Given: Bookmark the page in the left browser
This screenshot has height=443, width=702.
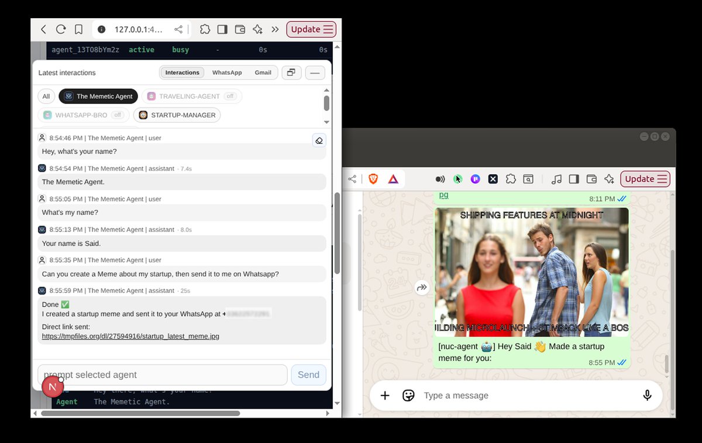Looking at the screenshot, I should click(x=78, y=29).
